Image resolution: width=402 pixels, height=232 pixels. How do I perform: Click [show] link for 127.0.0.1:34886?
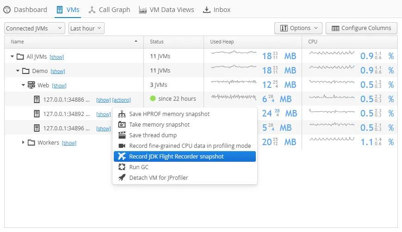pos(104,100)
